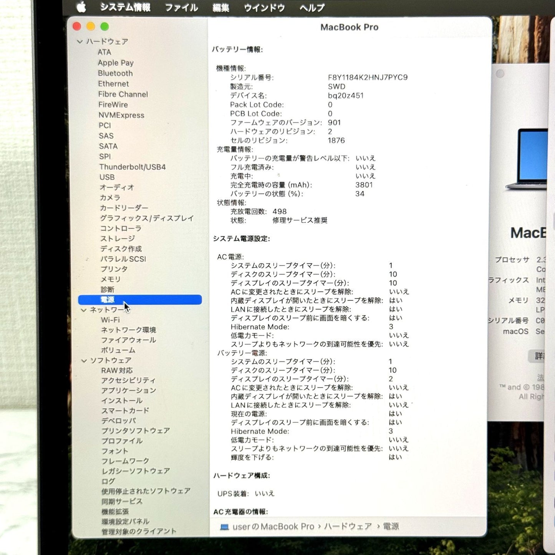Click the MacBook image in About window
The height and width of the screenshot is (555, 555).
[527, 159]
